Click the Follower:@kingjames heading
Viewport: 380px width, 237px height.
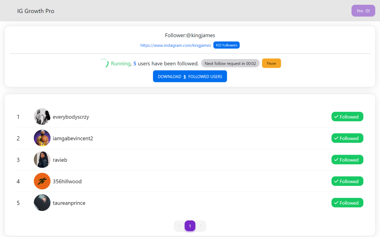tap(190, 35)
